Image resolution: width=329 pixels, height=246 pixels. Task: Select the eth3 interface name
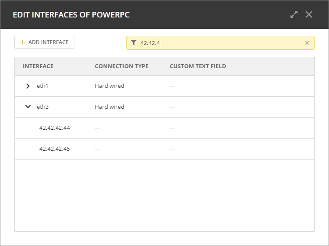[42, 107]
